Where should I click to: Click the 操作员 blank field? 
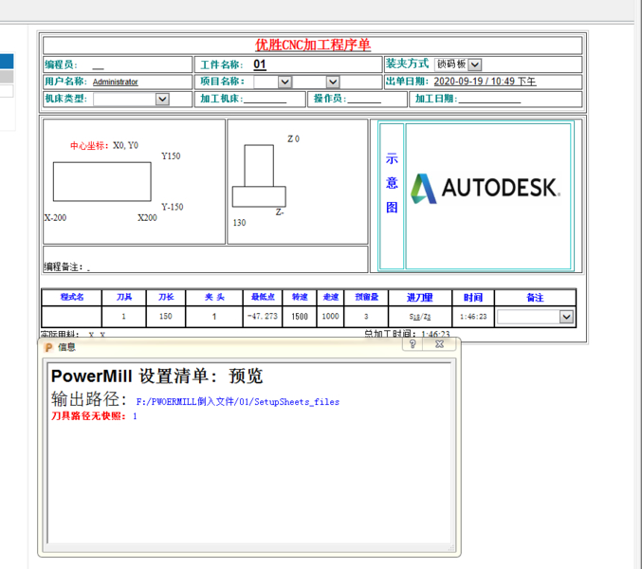pyautogui.click(x=364, y=99)
